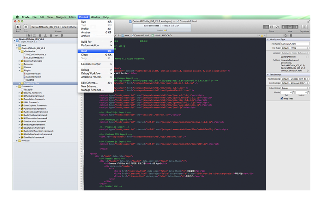The width and height of the screenshot is (325, 203).
Task: Increment the Tab width stepper
Action: (x=293, y=91)
